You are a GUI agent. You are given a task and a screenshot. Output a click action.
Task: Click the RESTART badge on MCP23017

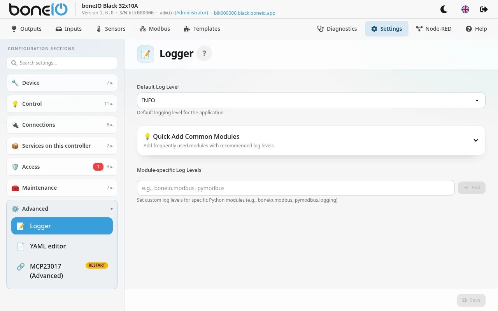click(97, 266)
